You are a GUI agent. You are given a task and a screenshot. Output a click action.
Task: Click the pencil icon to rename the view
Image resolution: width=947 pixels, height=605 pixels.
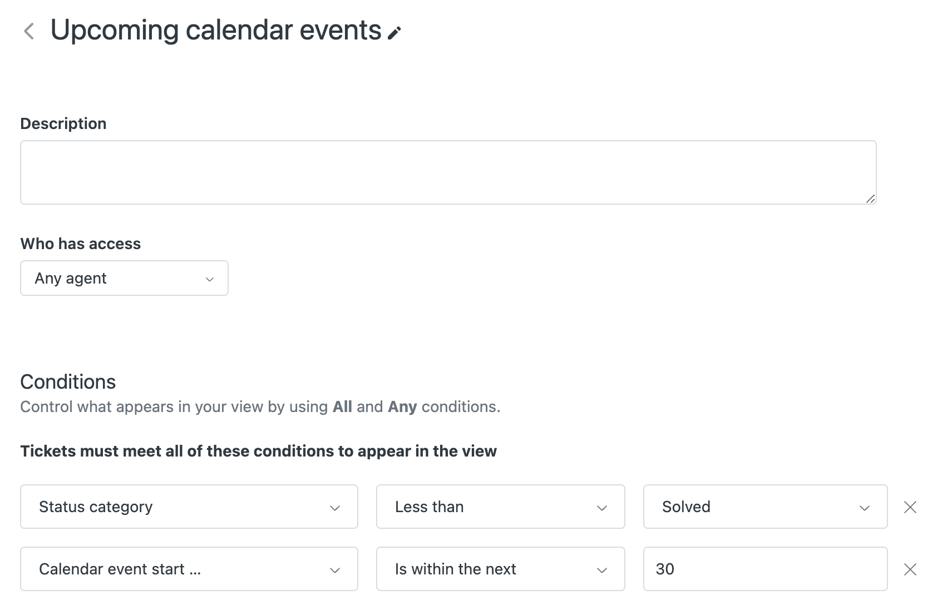[x=394, y=33]
